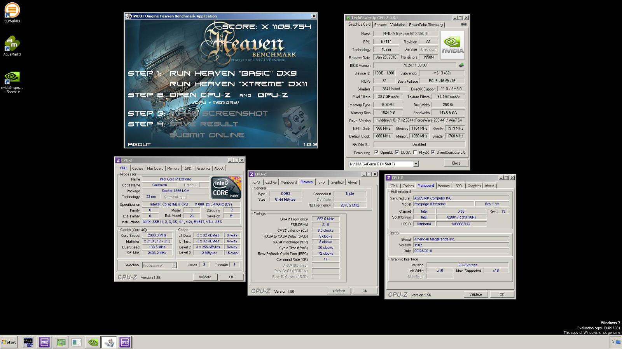Click the GPU-Z title bar icon
Image resolution: width=622 pixels, height=349 pixels.
pos(348,17)
